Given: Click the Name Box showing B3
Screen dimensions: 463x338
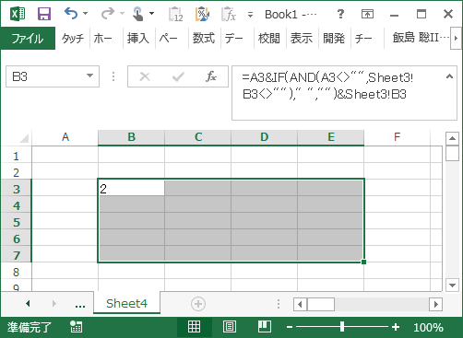Looking at the screenshot, I should (46, 76).
